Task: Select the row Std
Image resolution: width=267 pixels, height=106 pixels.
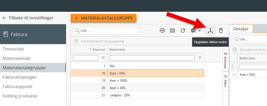Action: pyautogui.click(x=137, y=66)
